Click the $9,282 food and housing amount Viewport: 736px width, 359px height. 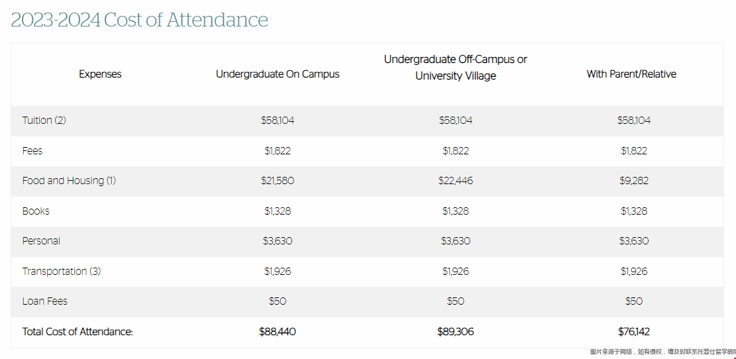[634, 181]
